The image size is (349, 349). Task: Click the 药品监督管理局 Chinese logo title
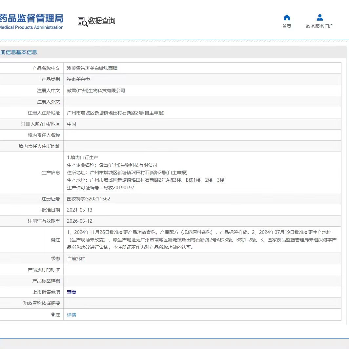point(31,18)
